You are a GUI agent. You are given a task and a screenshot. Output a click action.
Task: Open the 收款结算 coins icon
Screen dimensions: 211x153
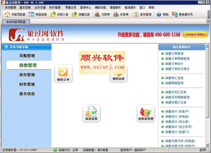pyautogui.click(x=91, y=113)
